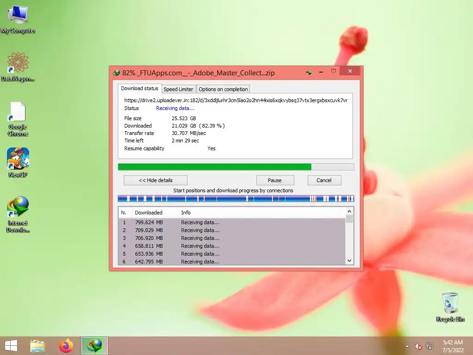This screenshot has height=355, width=473.
Task: Click the green arrow icon in title bar
Action: pos(309,73)
